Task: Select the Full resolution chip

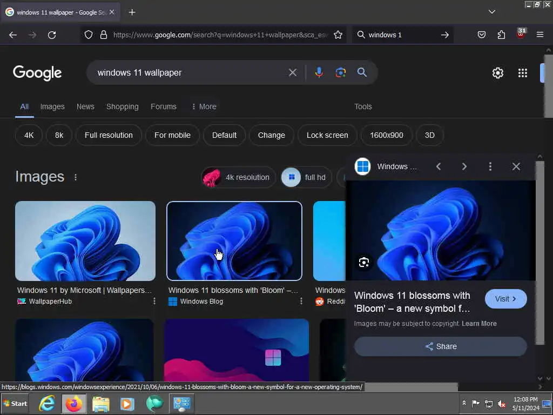Action: pyautogui.click(x=109, y=135)
